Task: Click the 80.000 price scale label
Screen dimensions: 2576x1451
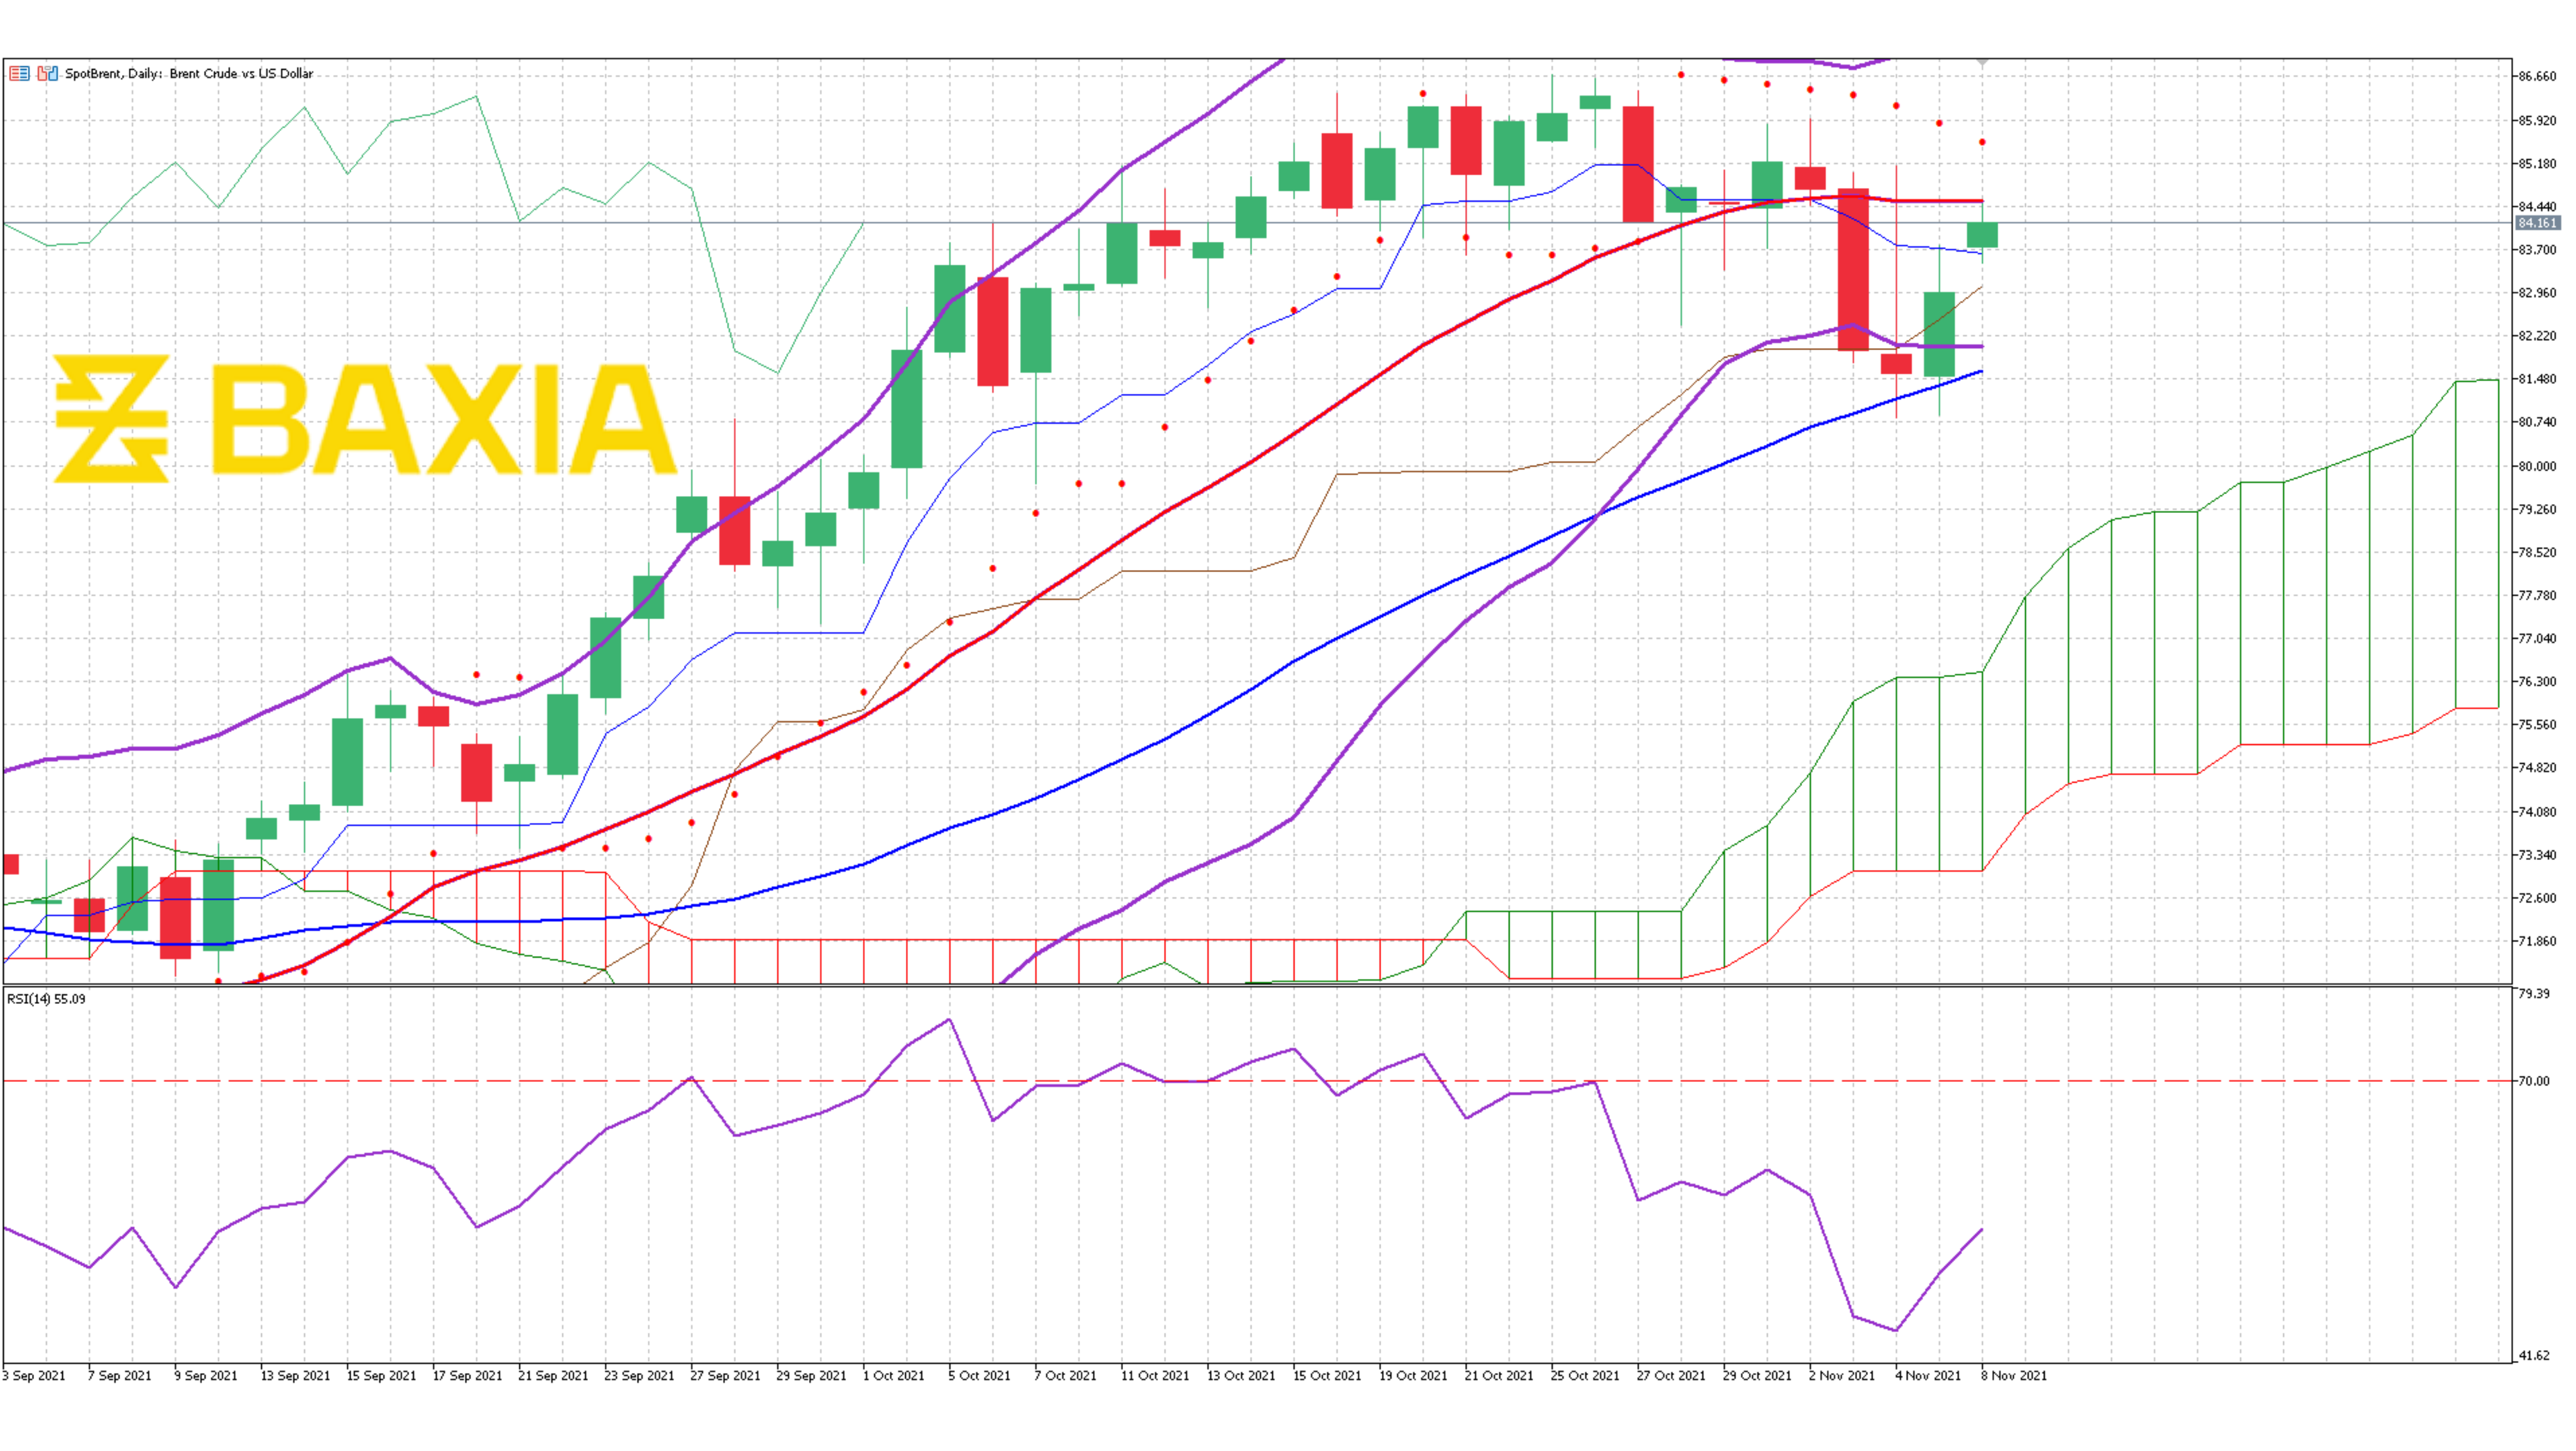Action: tap(2537, 466)
